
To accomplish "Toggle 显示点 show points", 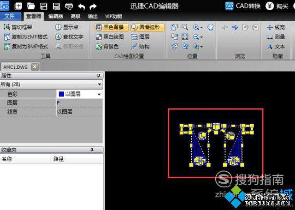I will pyautogui.click(x=67, y=27).
